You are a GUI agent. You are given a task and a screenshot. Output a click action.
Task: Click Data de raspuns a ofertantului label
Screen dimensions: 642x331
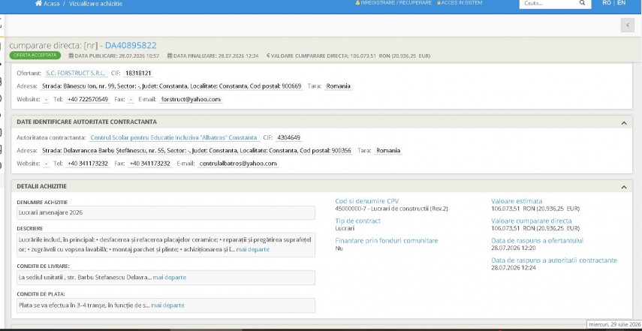pyautogui.click(x=537, y=241)
